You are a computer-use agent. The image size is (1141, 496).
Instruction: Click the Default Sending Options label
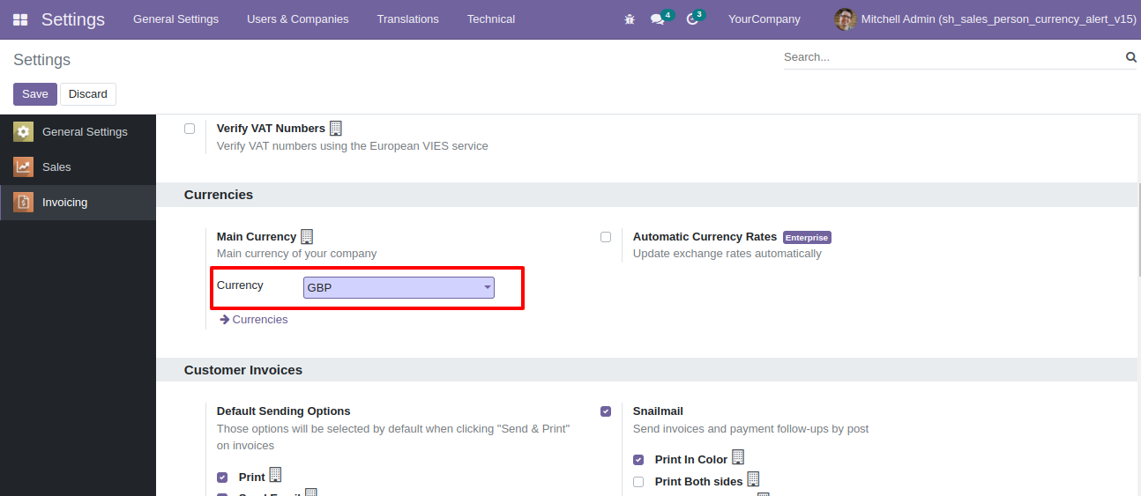(x=284, y=411)
